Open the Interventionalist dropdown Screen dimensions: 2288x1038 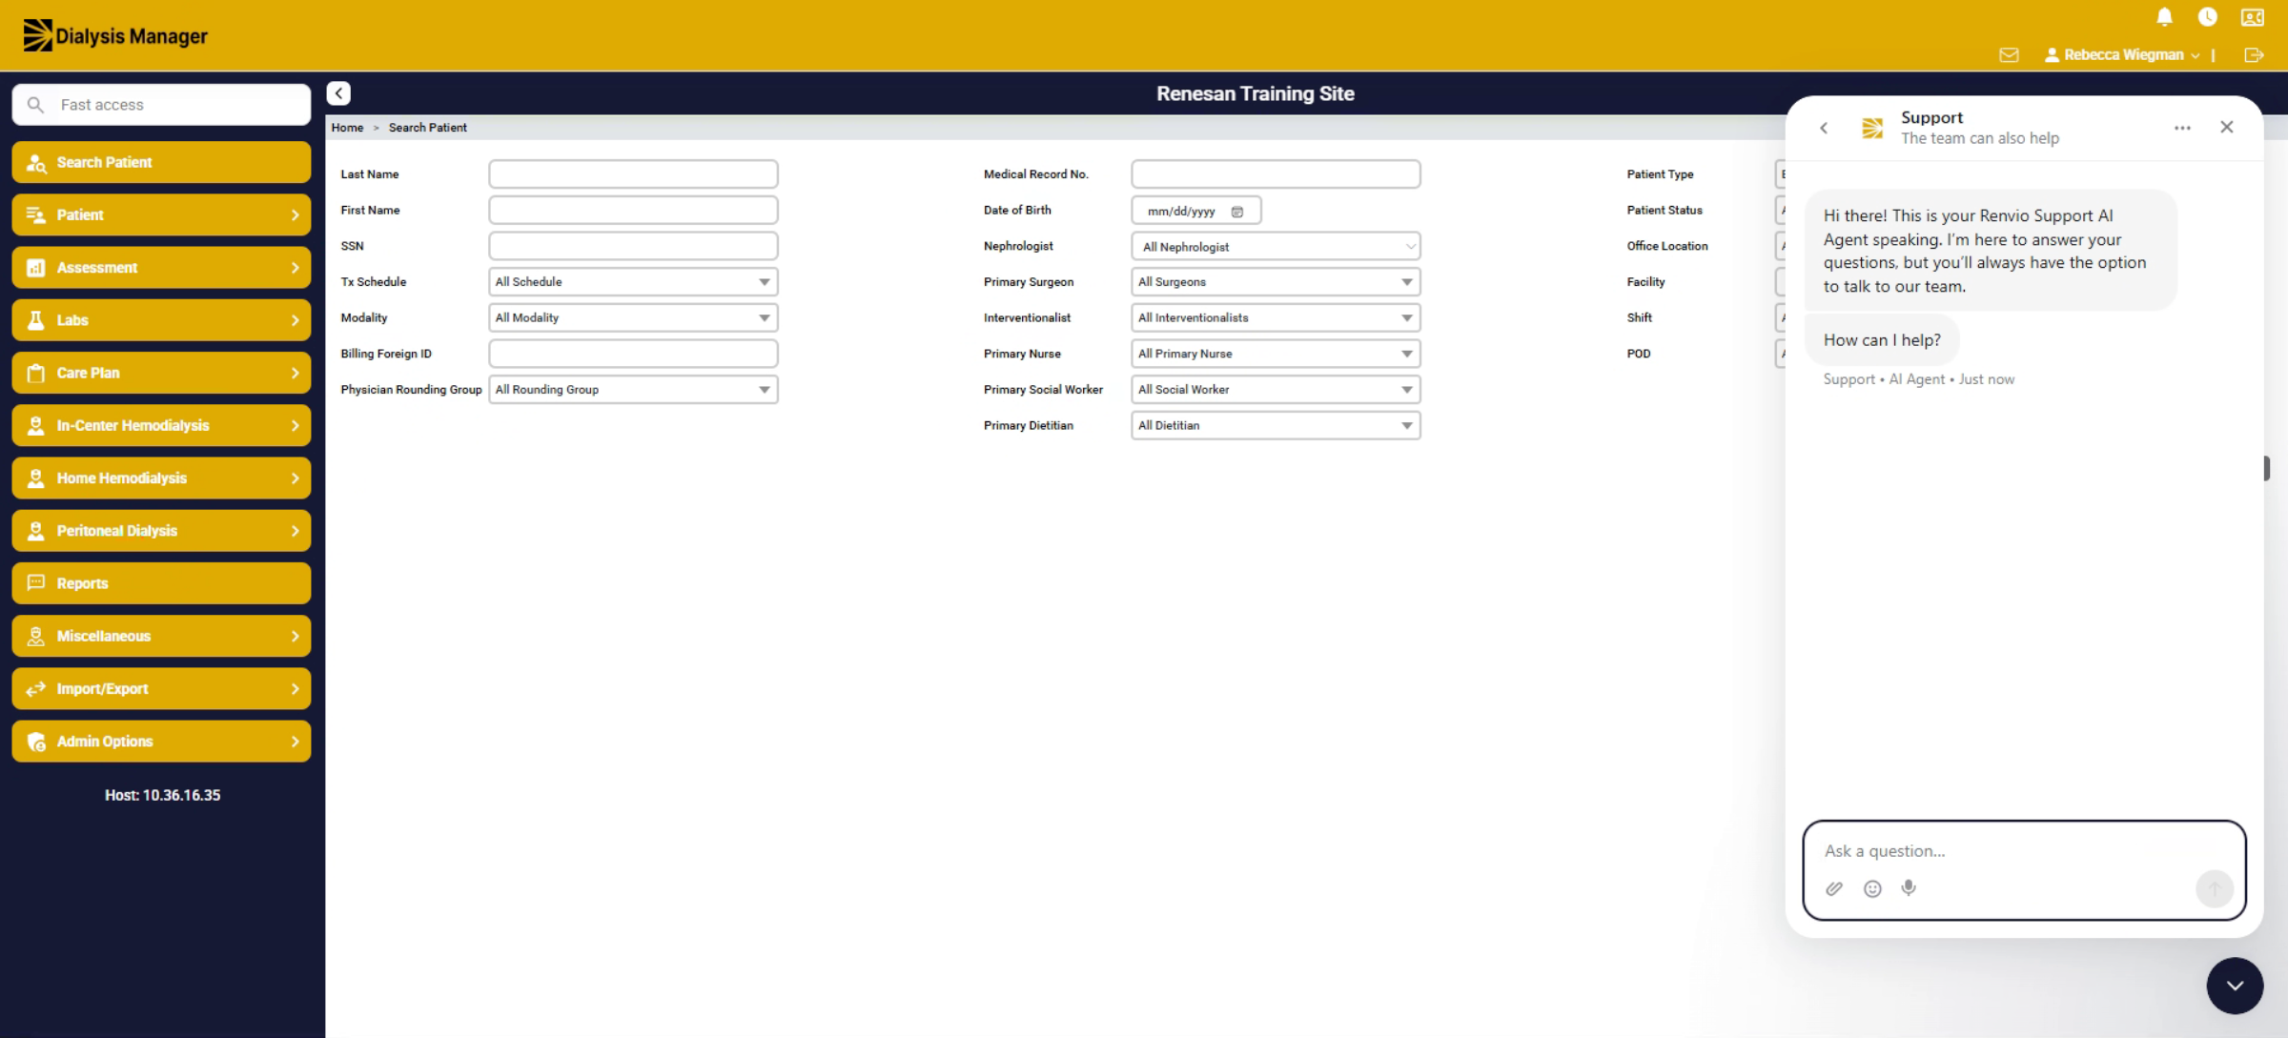pyautogui.click(x=1276, y=318)
